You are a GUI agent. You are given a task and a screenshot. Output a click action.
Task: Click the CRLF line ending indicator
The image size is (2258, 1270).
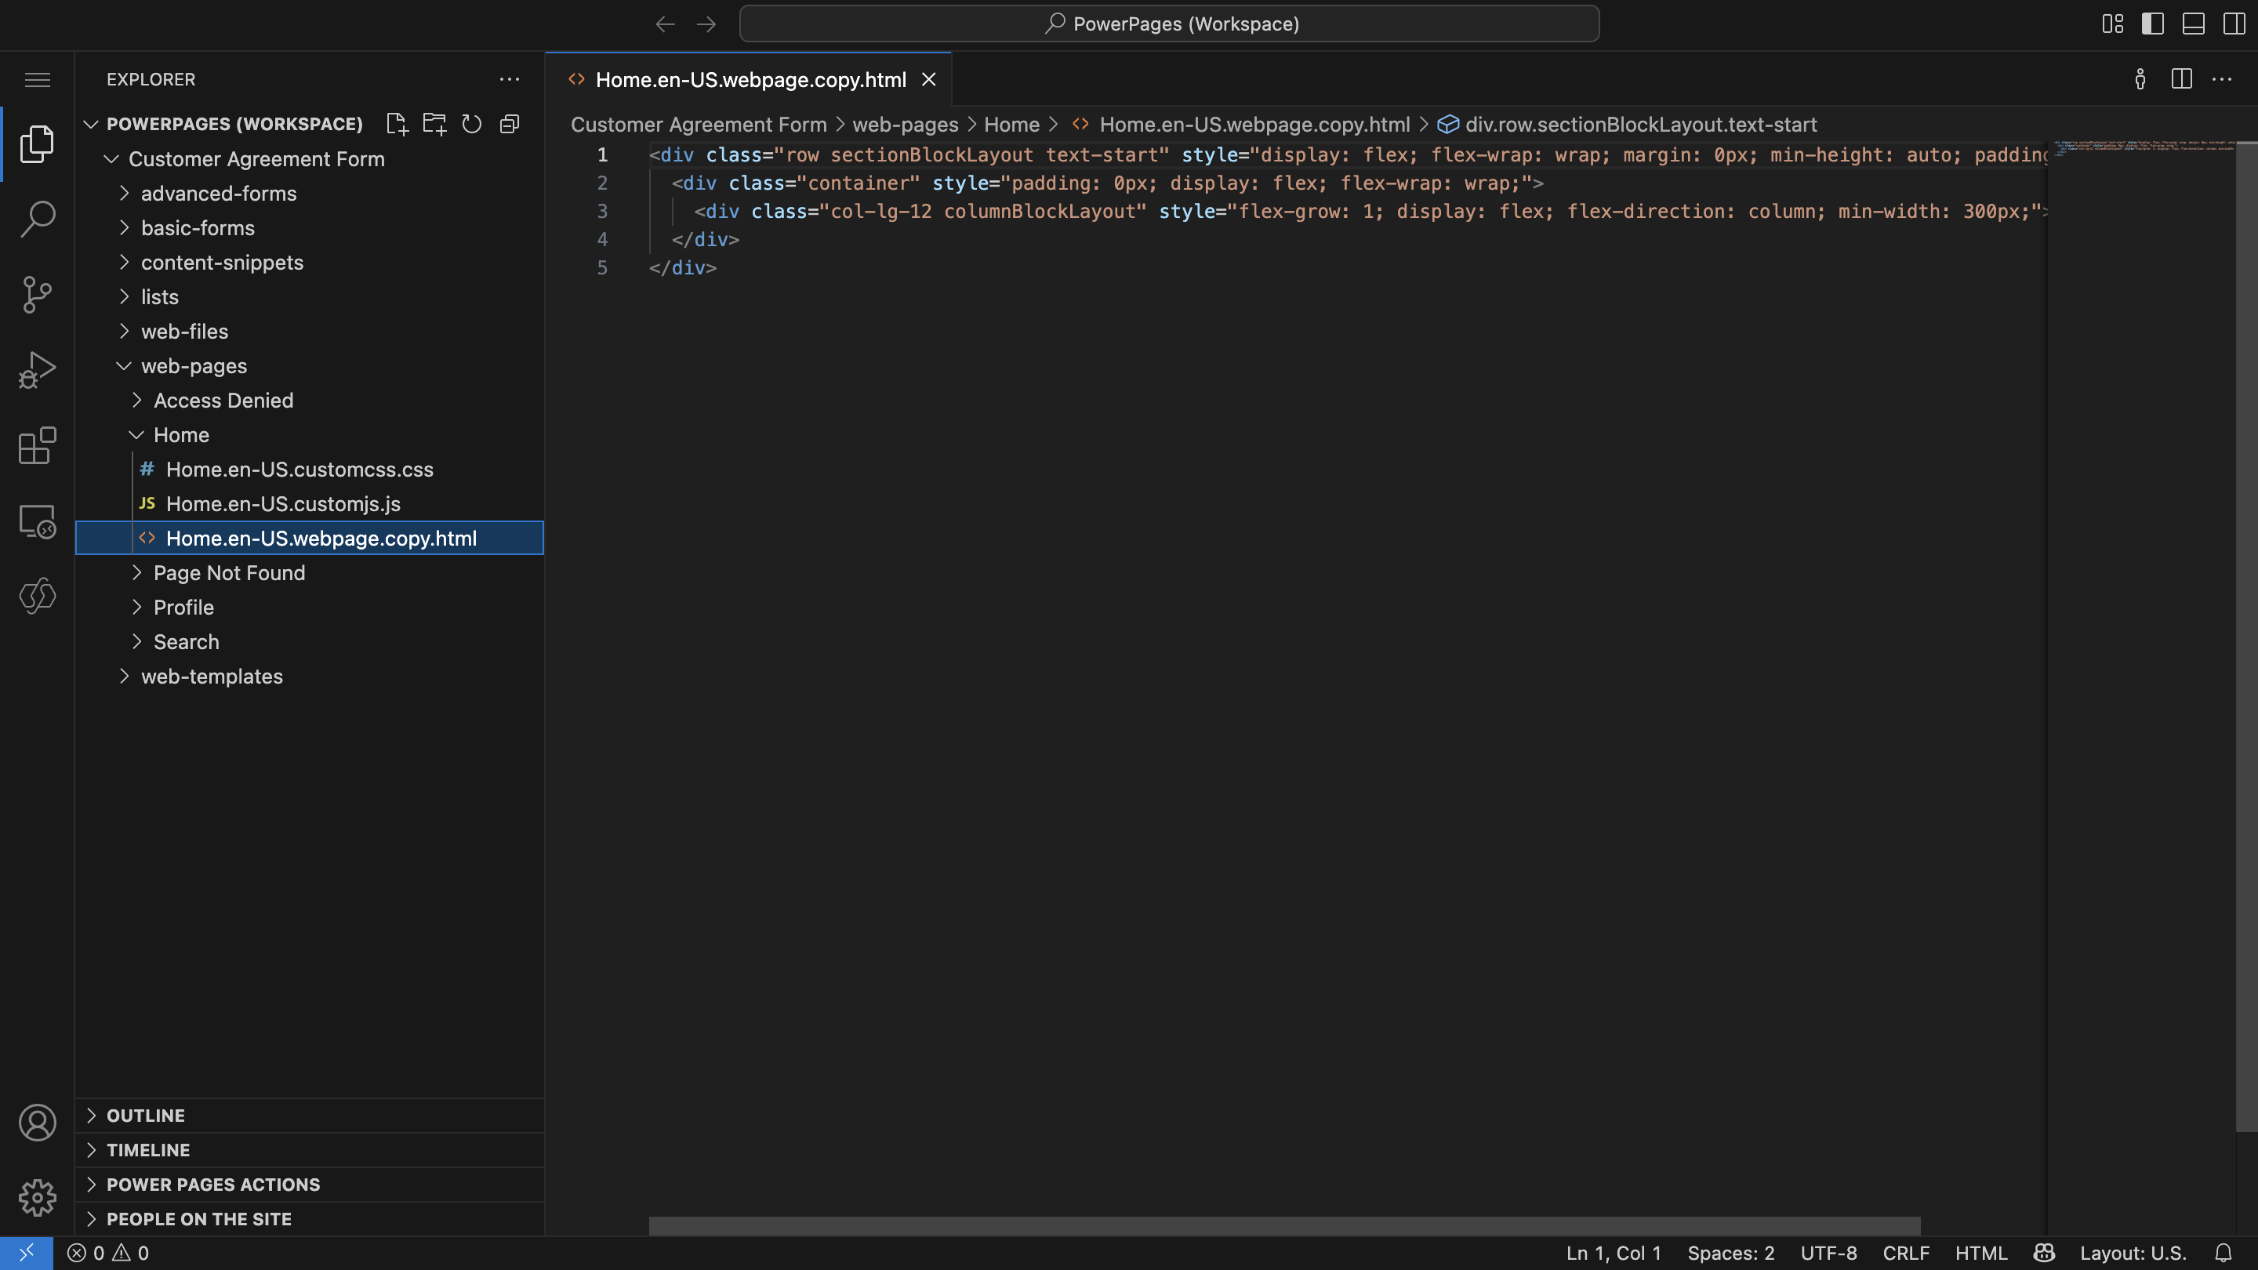[x=1907, y=1253]
